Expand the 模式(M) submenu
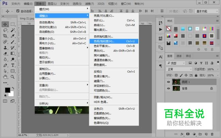The width and height of the screenshot is (221, 138). [62, 9]
